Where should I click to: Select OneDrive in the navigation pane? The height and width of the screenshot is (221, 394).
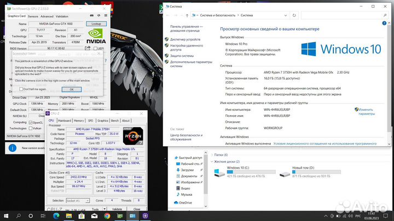[x=183, y=202]
